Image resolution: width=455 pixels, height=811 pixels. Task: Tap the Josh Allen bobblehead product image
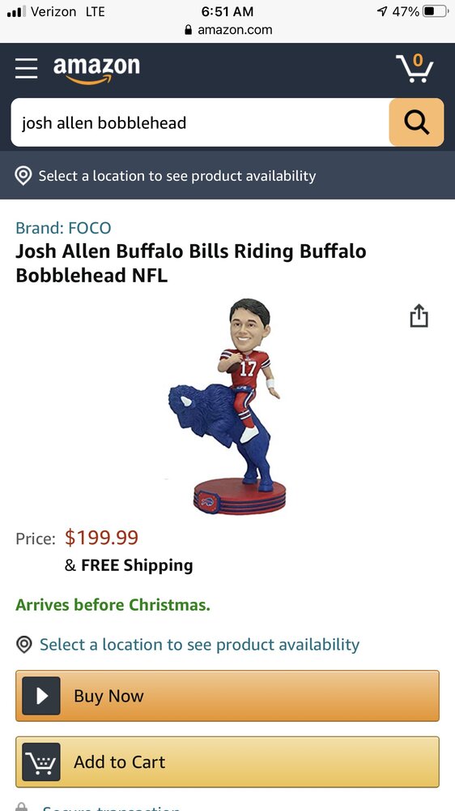click(x=227, y=406)
